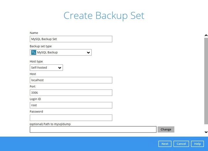Click the MySQL dolphin icon in backup set type
The image size is (208, 151).
click(34, 52)
